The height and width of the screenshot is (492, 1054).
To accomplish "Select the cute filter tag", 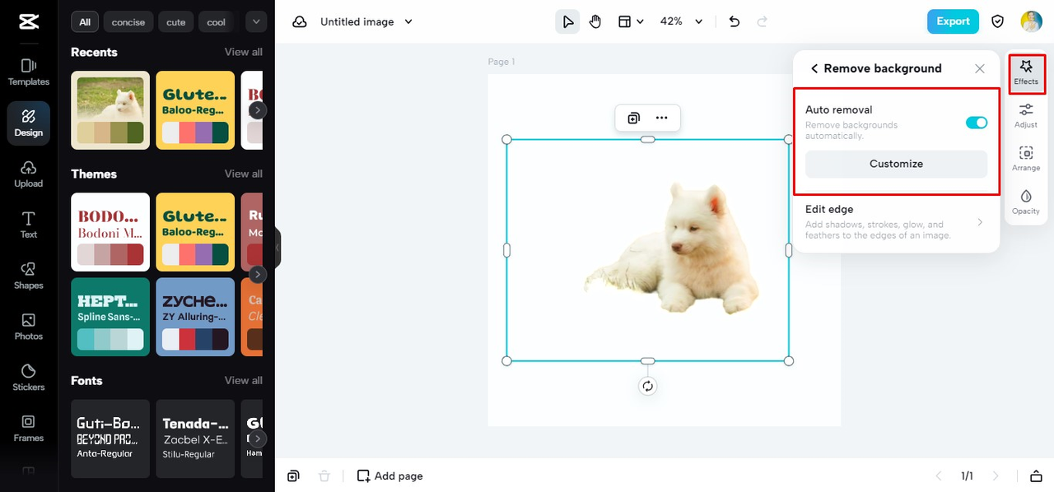I will [176, 22].
